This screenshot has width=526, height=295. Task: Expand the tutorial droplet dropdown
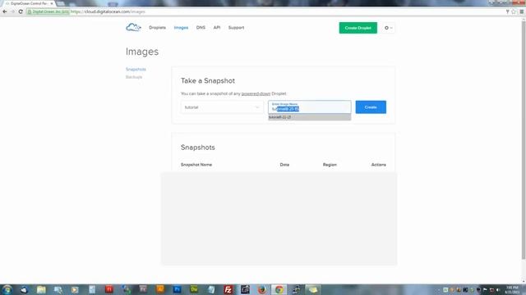click(x=222, y=107)
